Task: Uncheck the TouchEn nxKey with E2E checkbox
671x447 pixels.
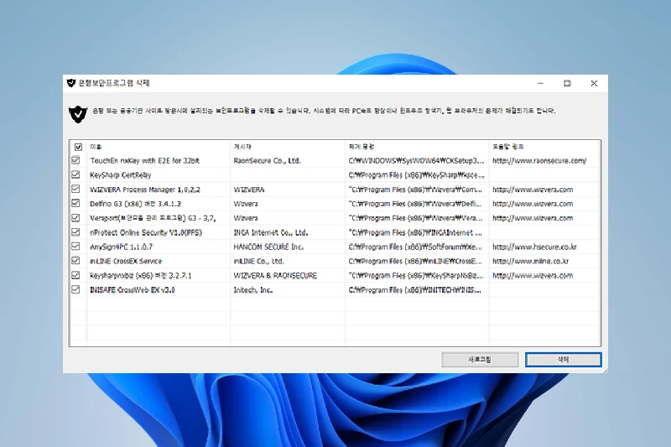Action: (76, 160)
